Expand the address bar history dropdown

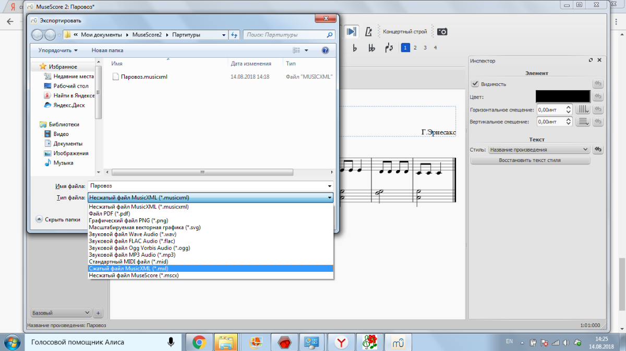[223, 35]
